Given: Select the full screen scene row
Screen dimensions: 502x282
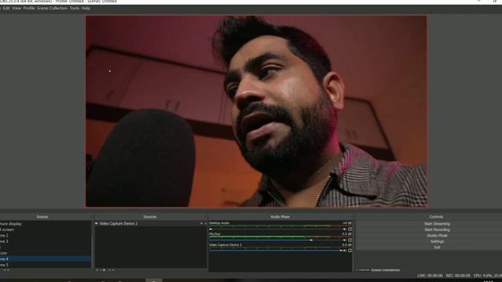Looking at the screenshot, I should 45,230.
